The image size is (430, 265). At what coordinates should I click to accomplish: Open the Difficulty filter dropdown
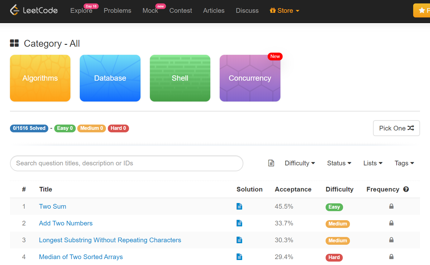pyautogui.click(x=300, y=163)
